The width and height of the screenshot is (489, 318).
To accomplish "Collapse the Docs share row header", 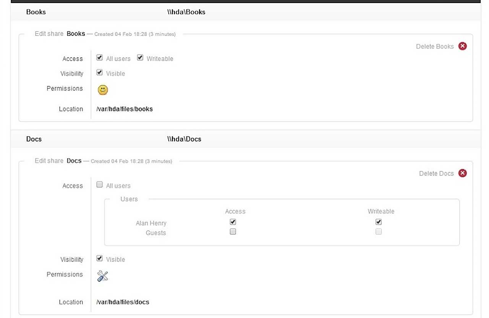I will pos(34,139).
